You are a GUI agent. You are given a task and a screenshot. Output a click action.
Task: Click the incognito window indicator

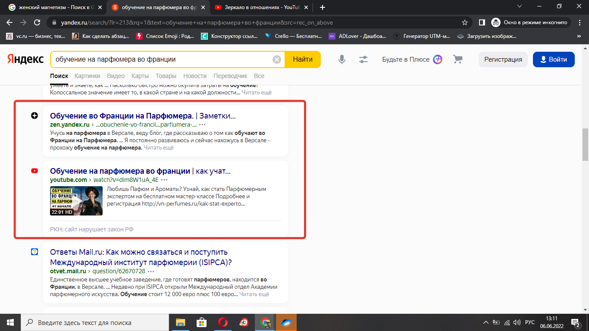click(x=531, y=22)
